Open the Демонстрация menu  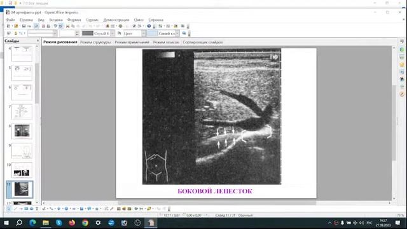[x=116, y=20]
